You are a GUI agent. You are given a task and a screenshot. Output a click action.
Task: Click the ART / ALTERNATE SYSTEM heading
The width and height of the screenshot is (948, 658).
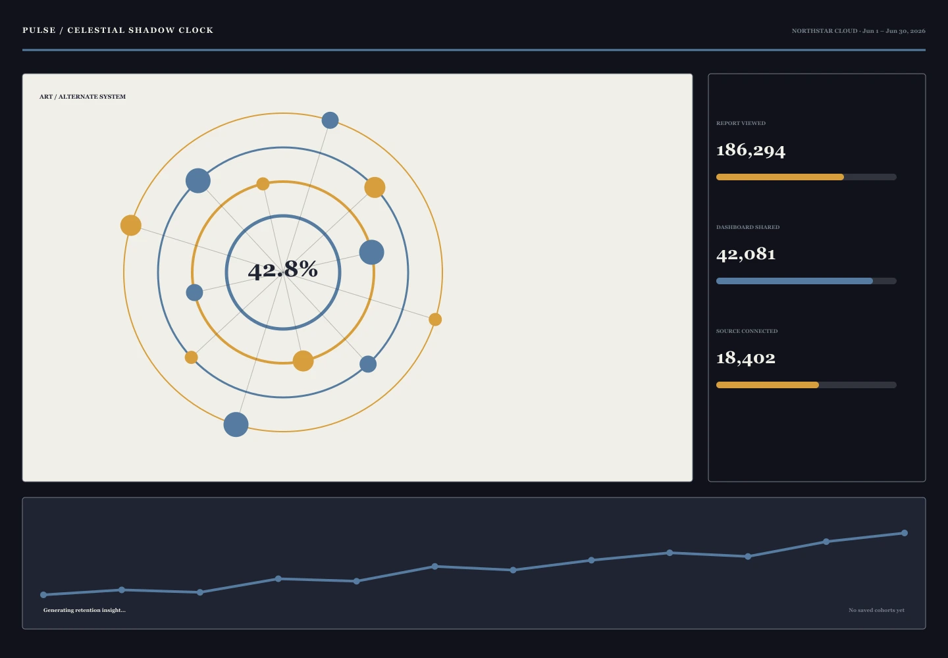[82, 97]
